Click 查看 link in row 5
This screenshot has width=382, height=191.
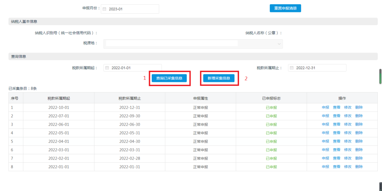(x=336, y=141)
